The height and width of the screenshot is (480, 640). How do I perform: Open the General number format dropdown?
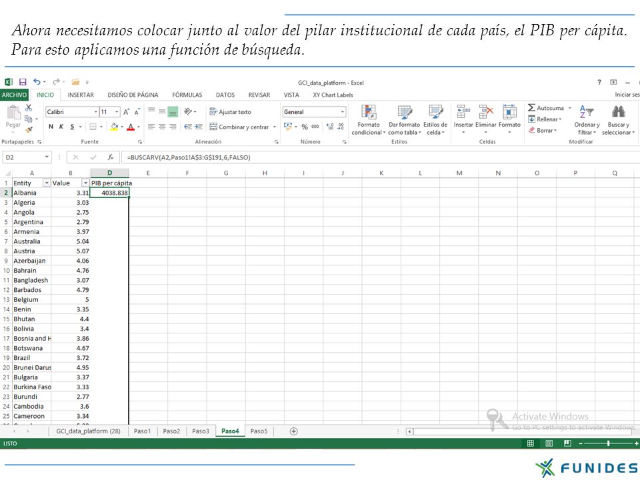click(343, 112)
